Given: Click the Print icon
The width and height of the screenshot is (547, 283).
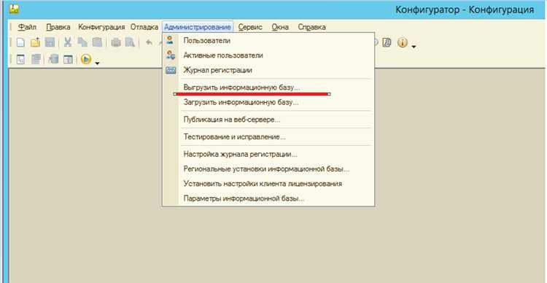Looking at the screenshot, I should [x=116, y=42].
